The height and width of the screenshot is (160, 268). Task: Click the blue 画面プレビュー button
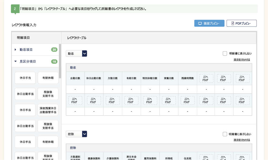point(209,23)
